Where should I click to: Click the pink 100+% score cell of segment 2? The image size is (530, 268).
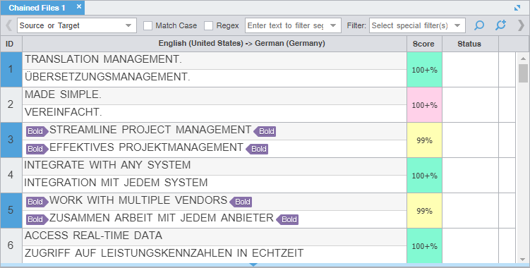tap(425, 105)
